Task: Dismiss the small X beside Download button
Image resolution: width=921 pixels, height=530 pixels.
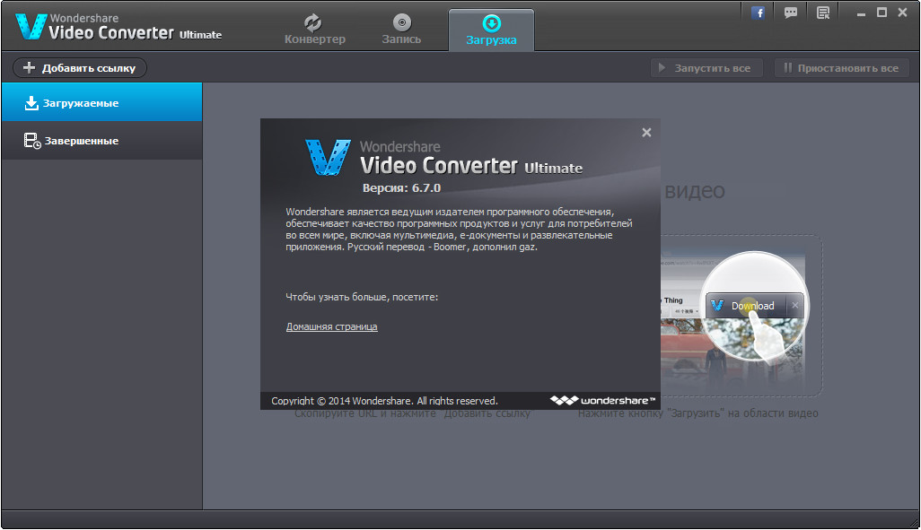Action: (794, 306)
